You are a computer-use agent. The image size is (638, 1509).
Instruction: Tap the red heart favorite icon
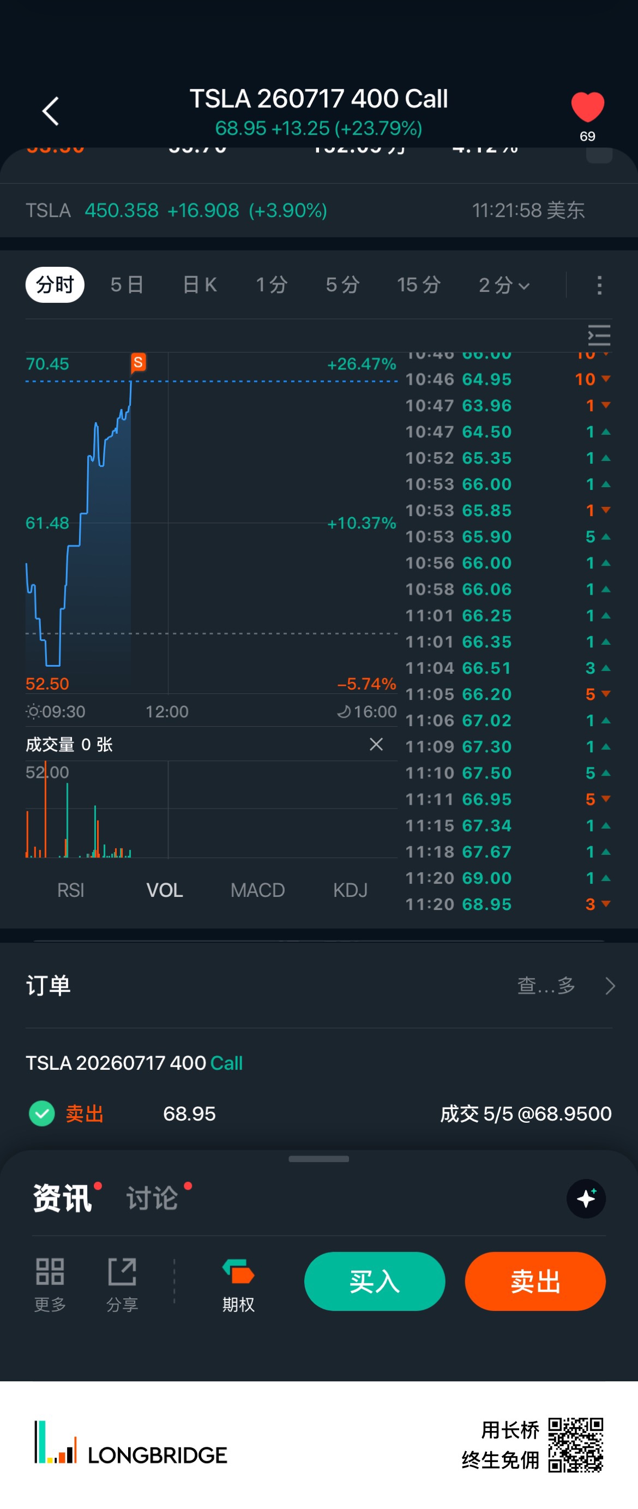click(587, 107)
